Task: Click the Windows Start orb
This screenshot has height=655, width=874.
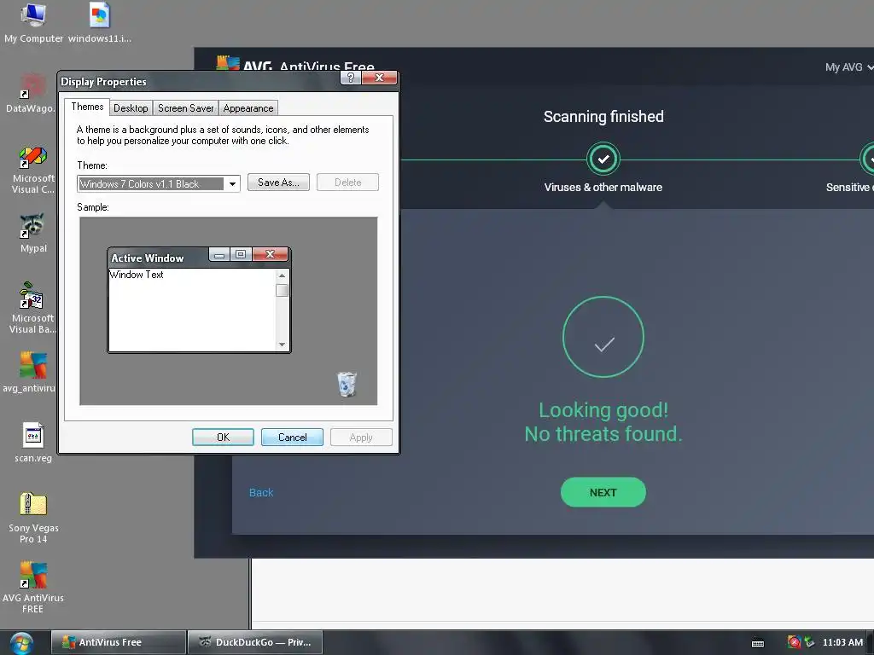Action: (21, 643)
